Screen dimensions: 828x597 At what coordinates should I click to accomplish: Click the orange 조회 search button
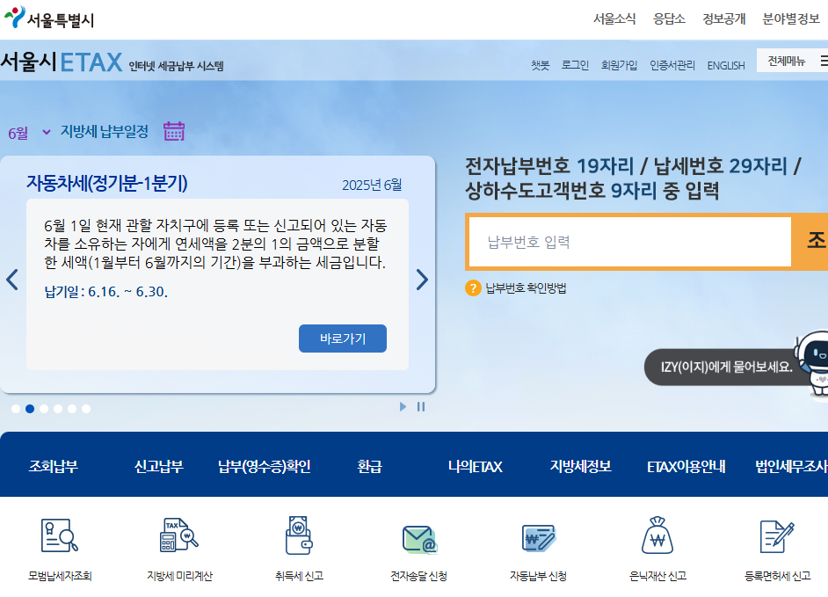[810, 242]
